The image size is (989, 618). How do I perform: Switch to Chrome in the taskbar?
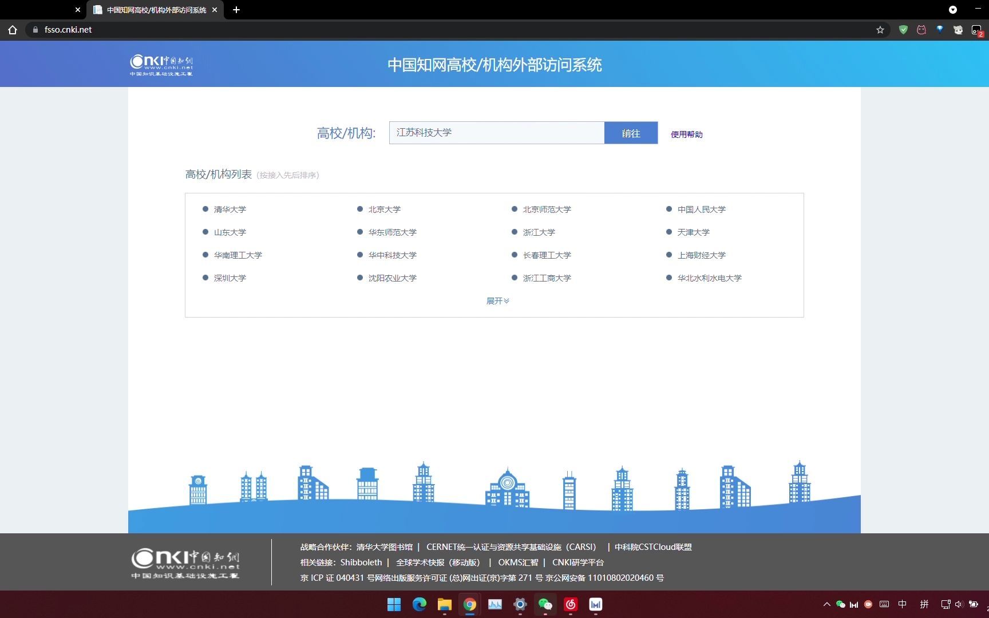coord(470,604)
